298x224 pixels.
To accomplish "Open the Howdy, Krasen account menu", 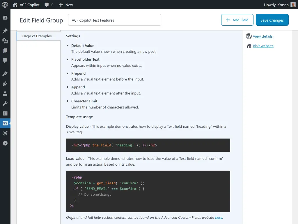I will coord(276,5).
